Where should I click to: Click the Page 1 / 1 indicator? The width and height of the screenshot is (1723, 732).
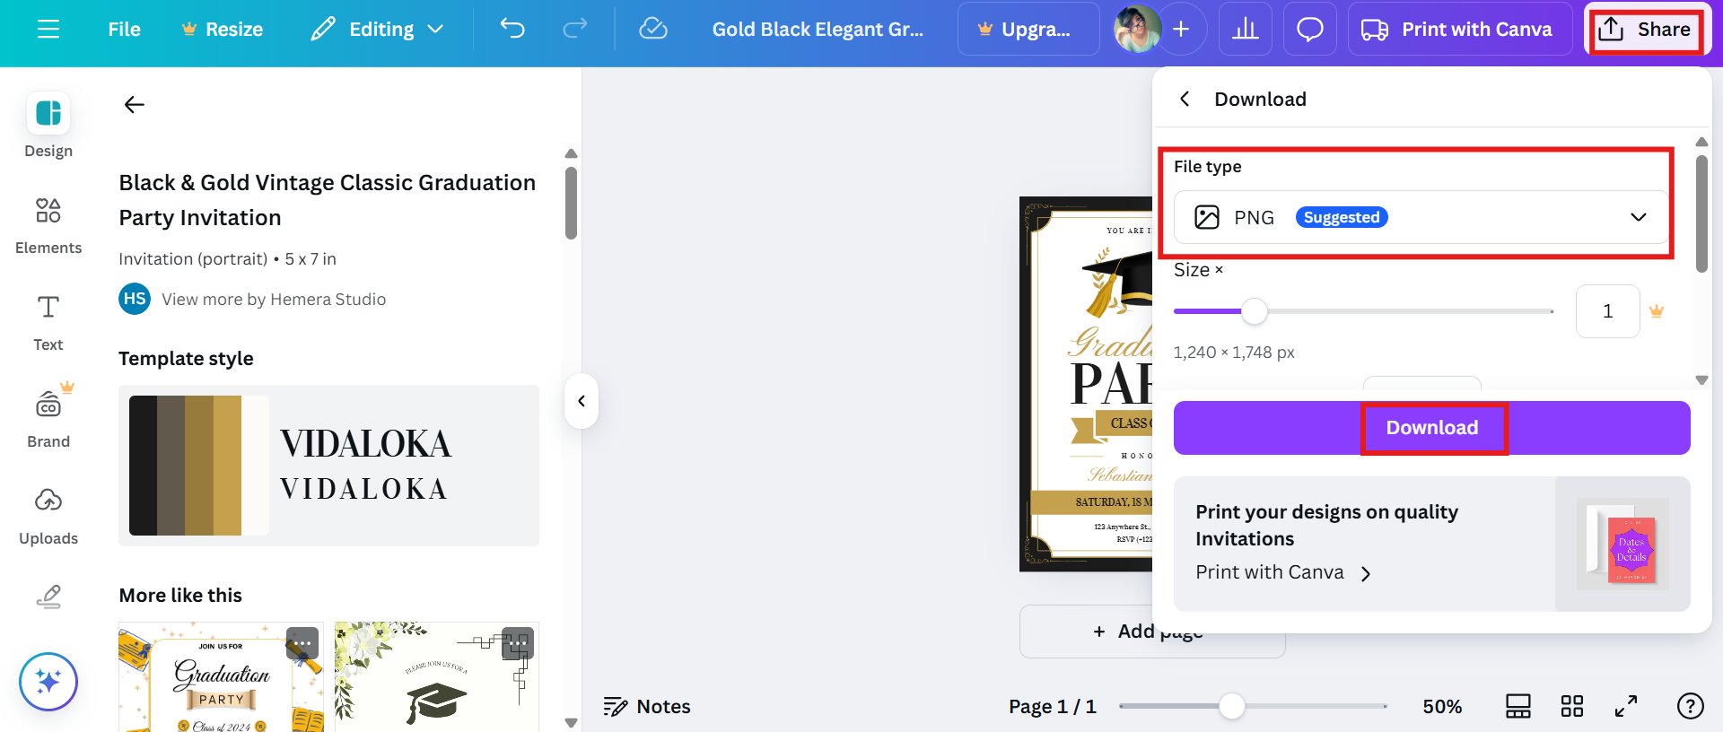pyautogui.click(x=1053, y=707)
